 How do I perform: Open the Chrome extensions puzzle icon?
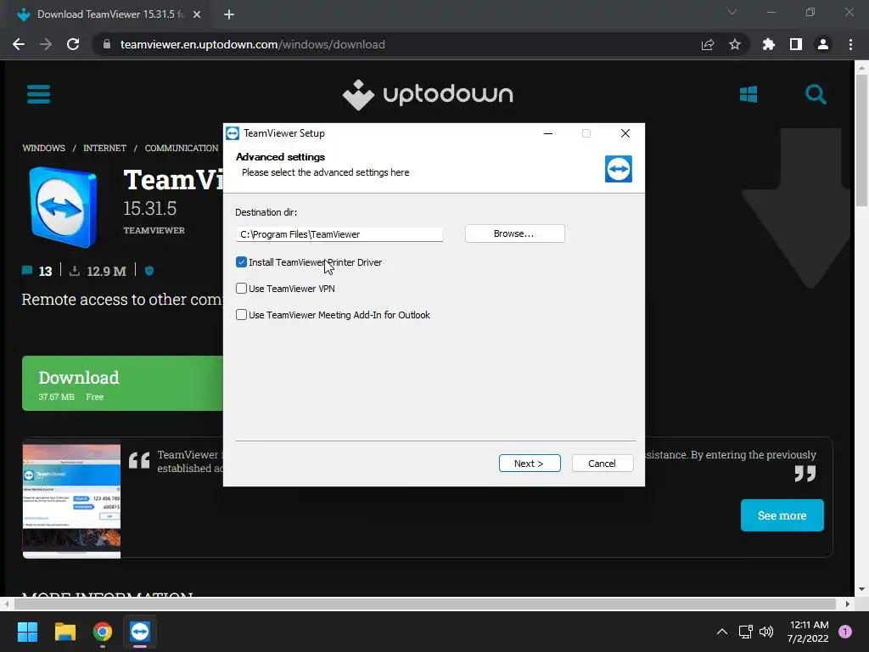769,44
